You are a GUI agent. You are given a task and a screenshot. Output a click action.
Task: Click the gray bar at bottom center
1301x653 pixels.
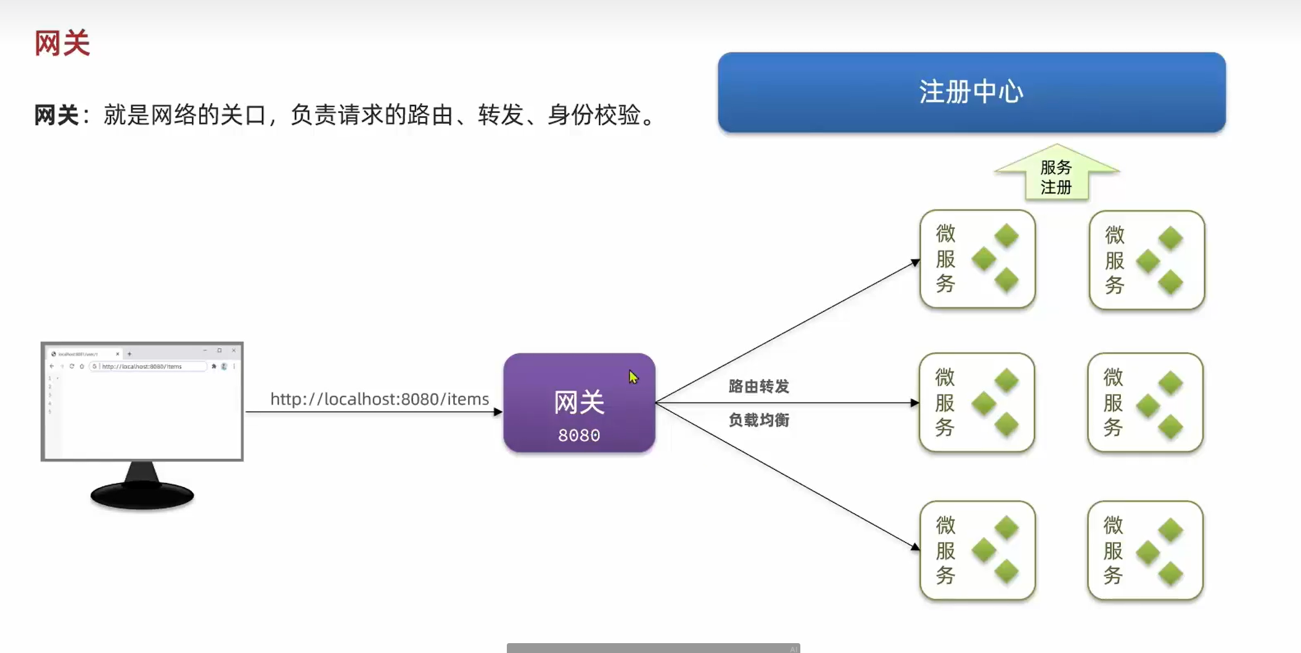tap(654, 648)
